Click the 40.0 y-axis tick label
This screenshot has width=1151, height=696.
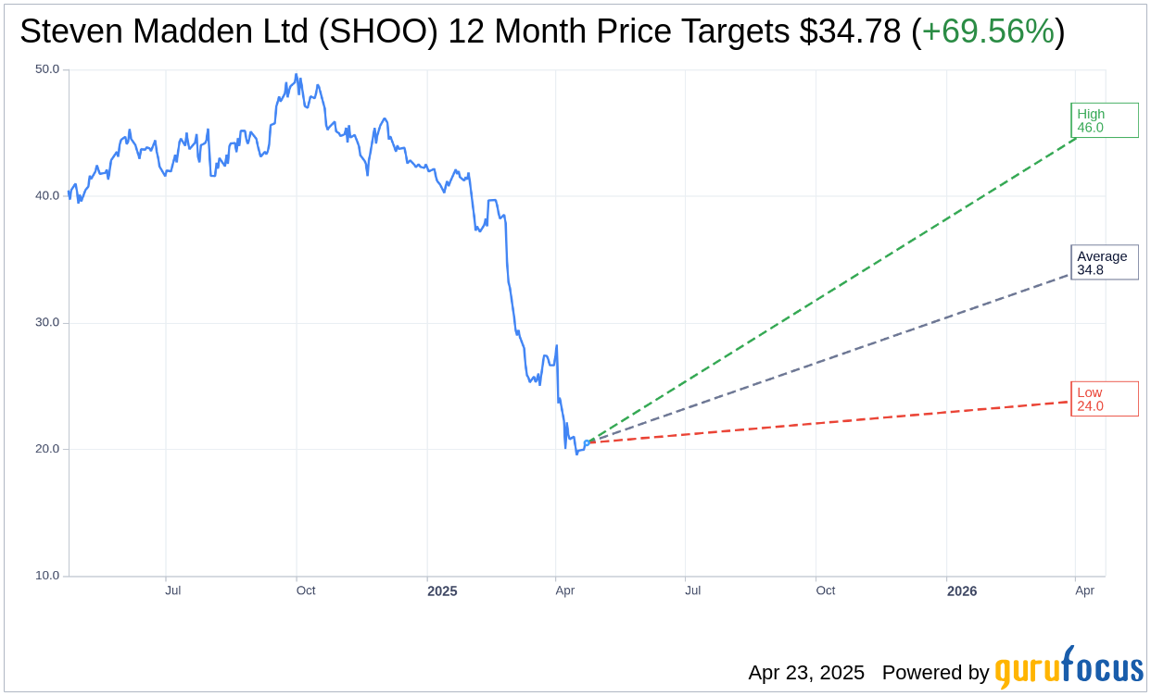[47, 196]
